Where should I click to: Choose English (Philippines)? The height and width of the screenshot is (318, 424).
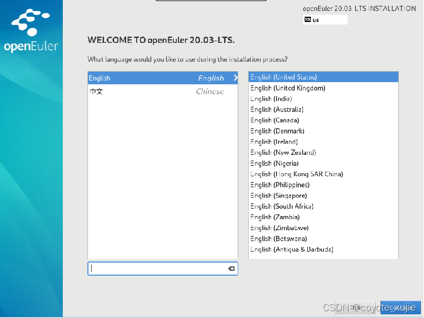click(x=323, y=185)
